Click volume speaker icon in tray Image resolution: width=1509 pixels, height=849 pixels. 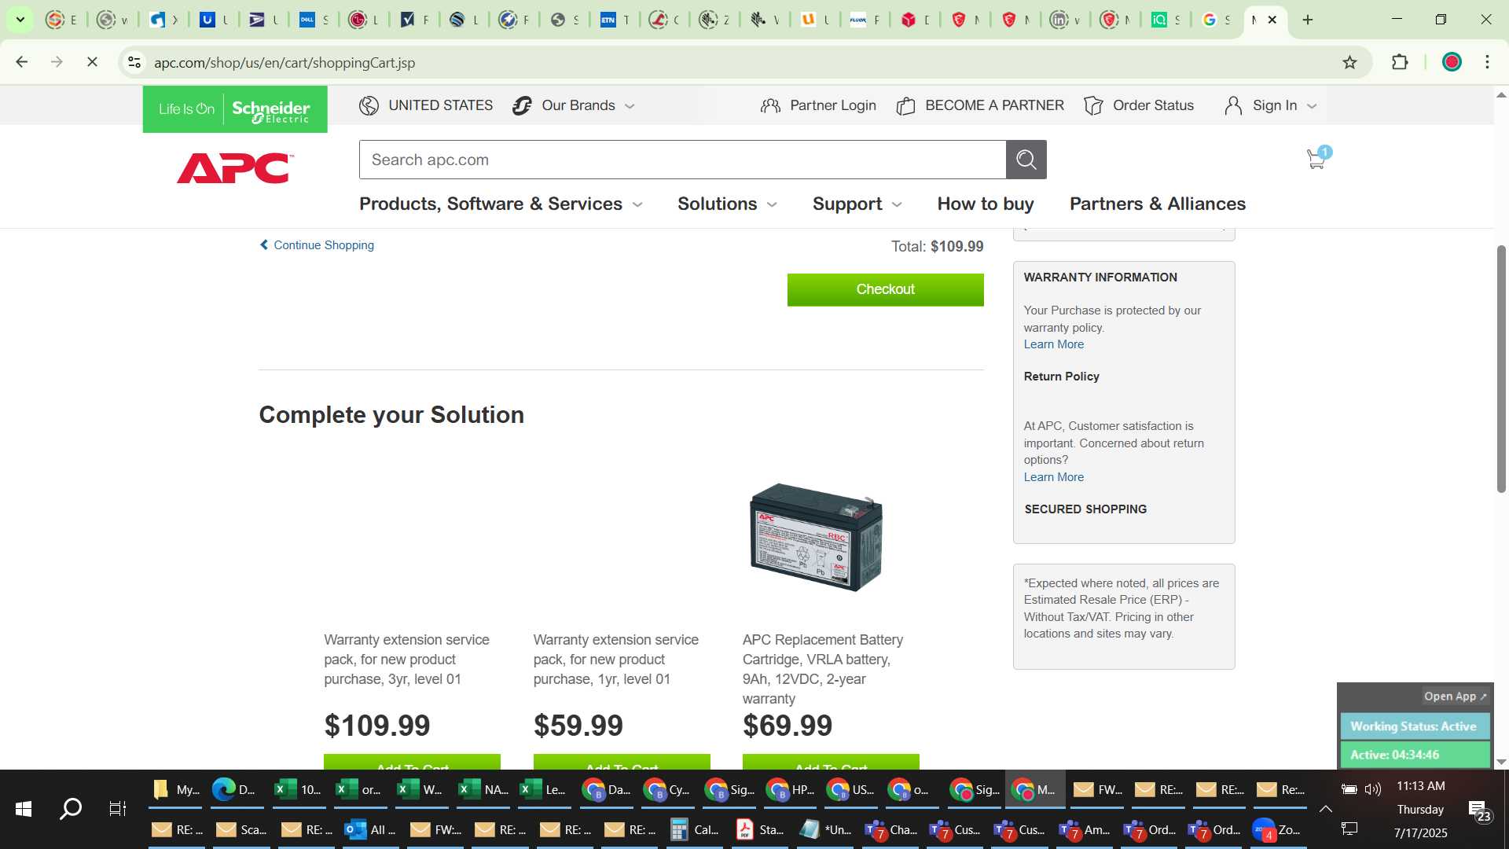[1373, 789]
